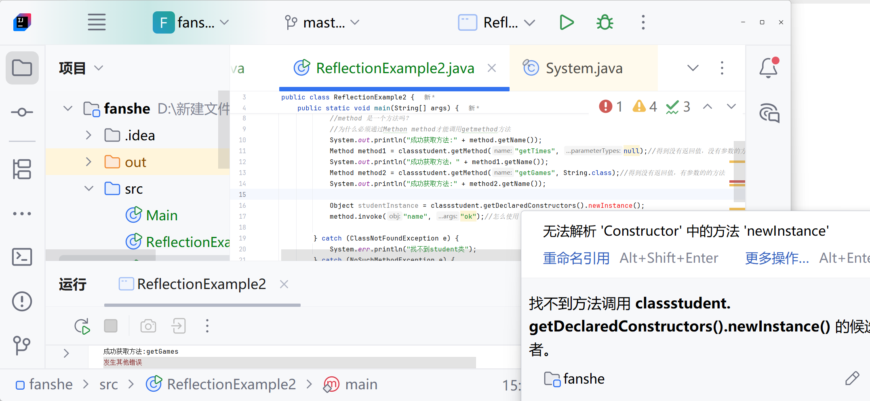
Task: Click the 发生其他错误 console output line
Action: (x=123, y=362)
